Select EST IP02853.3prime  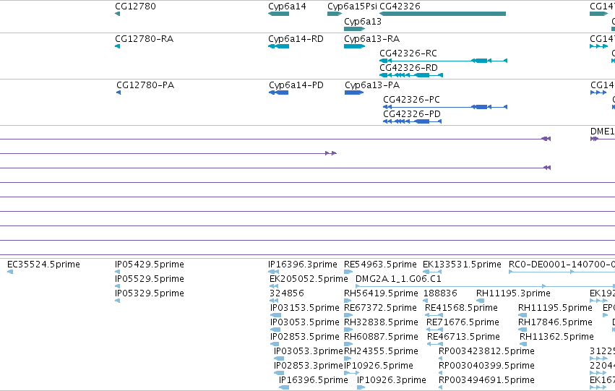pyautogui.click(x=309, y=366)
